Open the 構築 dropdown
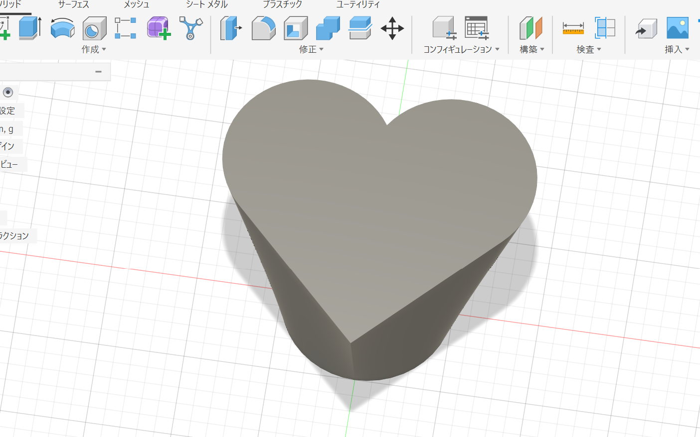The width and height of the screenshot is (700, 437). (x=532, y=49)
